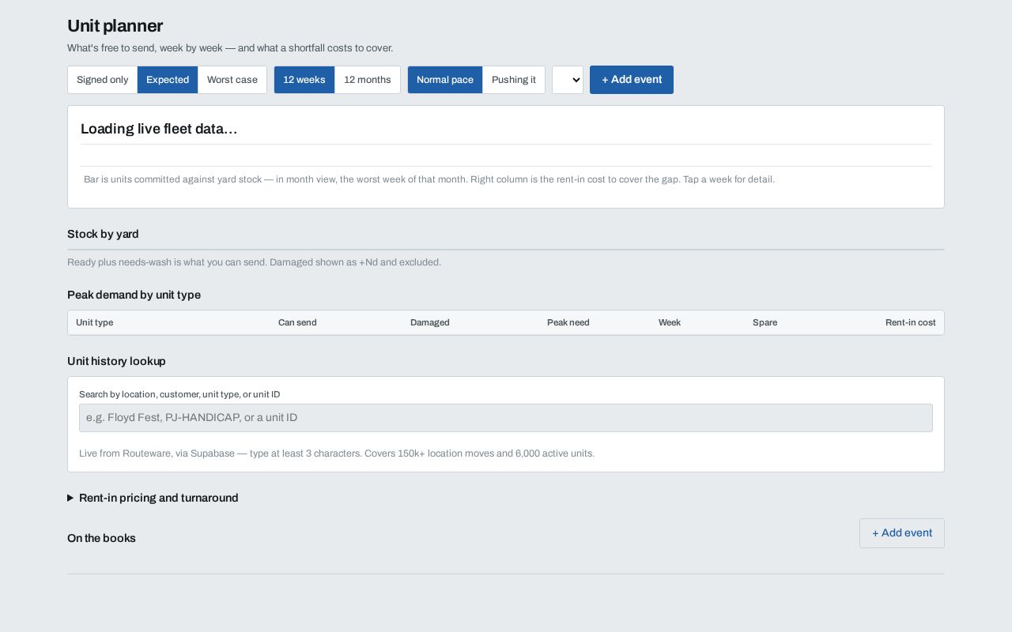The width and height of the screenshot is (1012, 632).
Task: Click the Can send column header
Action: [297, 322]
